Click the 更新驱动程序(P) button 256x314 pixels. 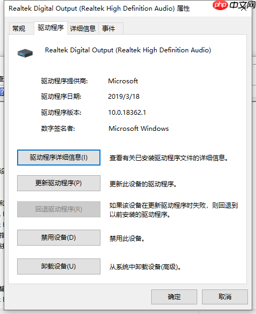point(59,183)
